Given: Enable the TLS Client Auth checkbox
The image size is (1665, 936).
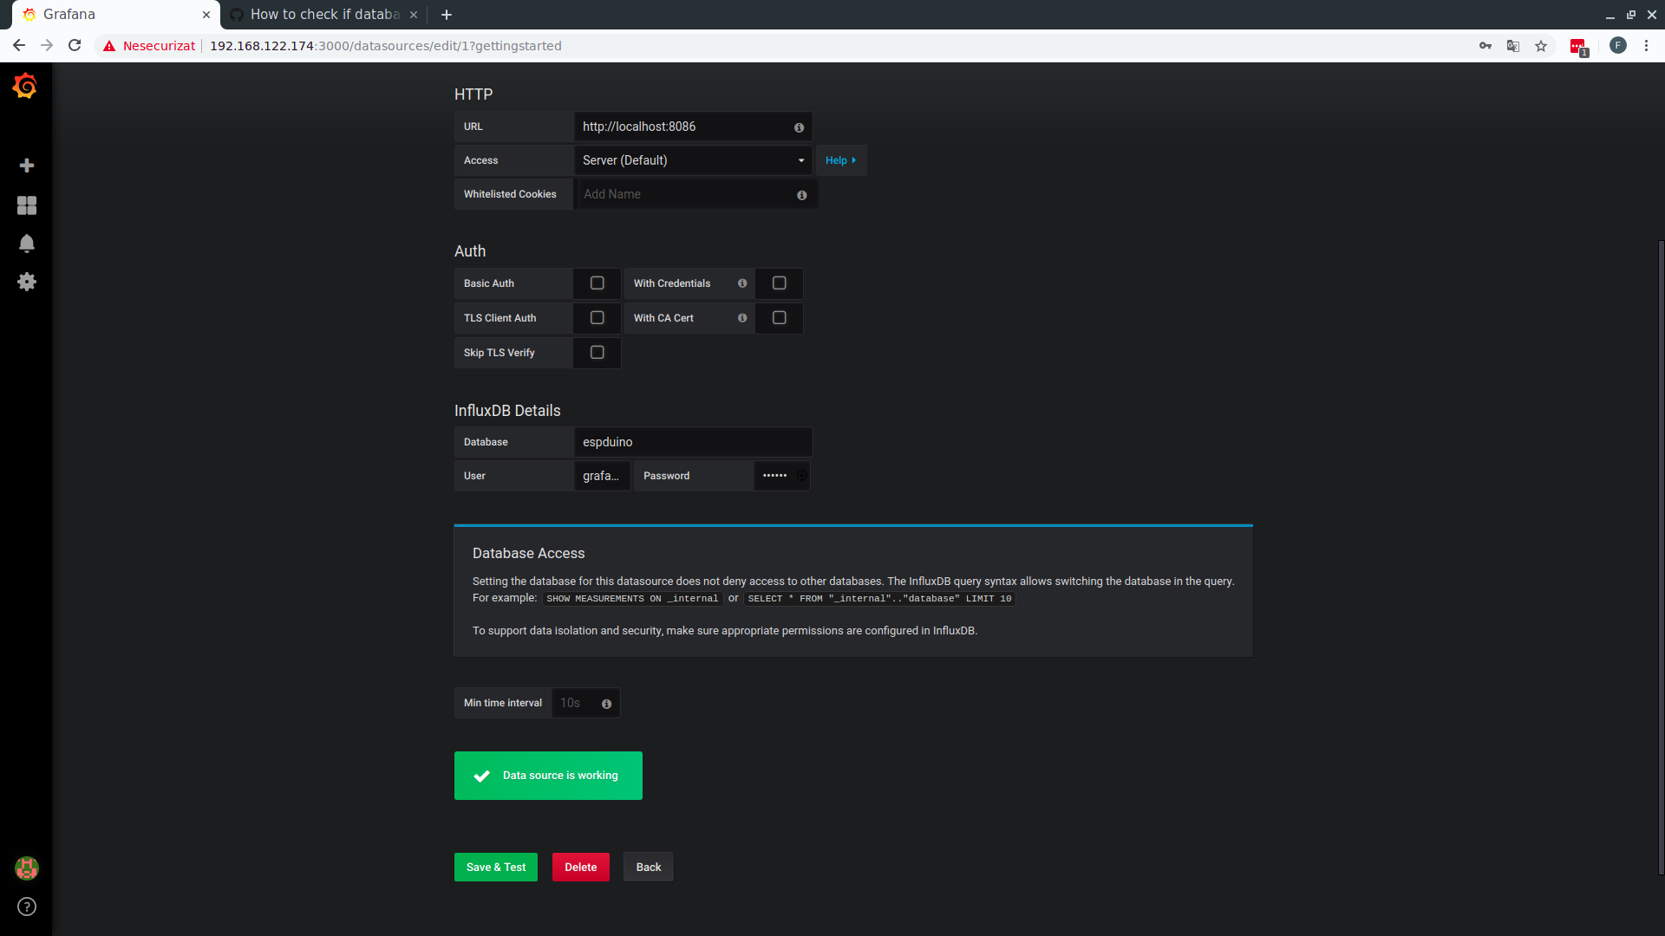Looking at the screenshot, I should tap(597, 318).
